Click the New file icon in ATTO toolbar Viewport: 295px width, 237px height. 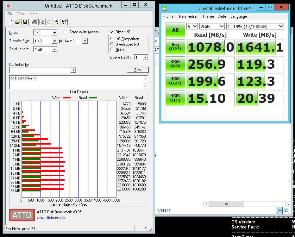pos(11,22)
